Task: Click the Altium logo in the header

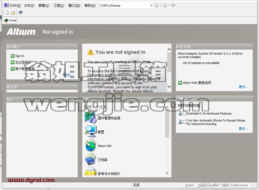Action: pyautogui.click(x=21, y=32)
